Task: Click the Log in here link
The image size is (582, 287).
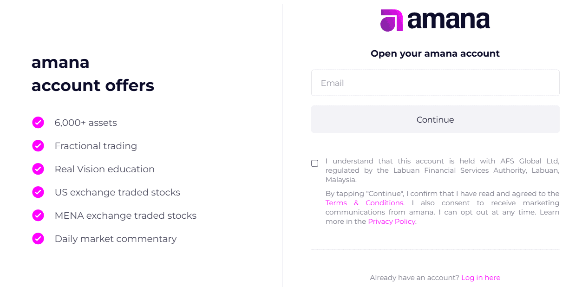Action: click(481, 277)
